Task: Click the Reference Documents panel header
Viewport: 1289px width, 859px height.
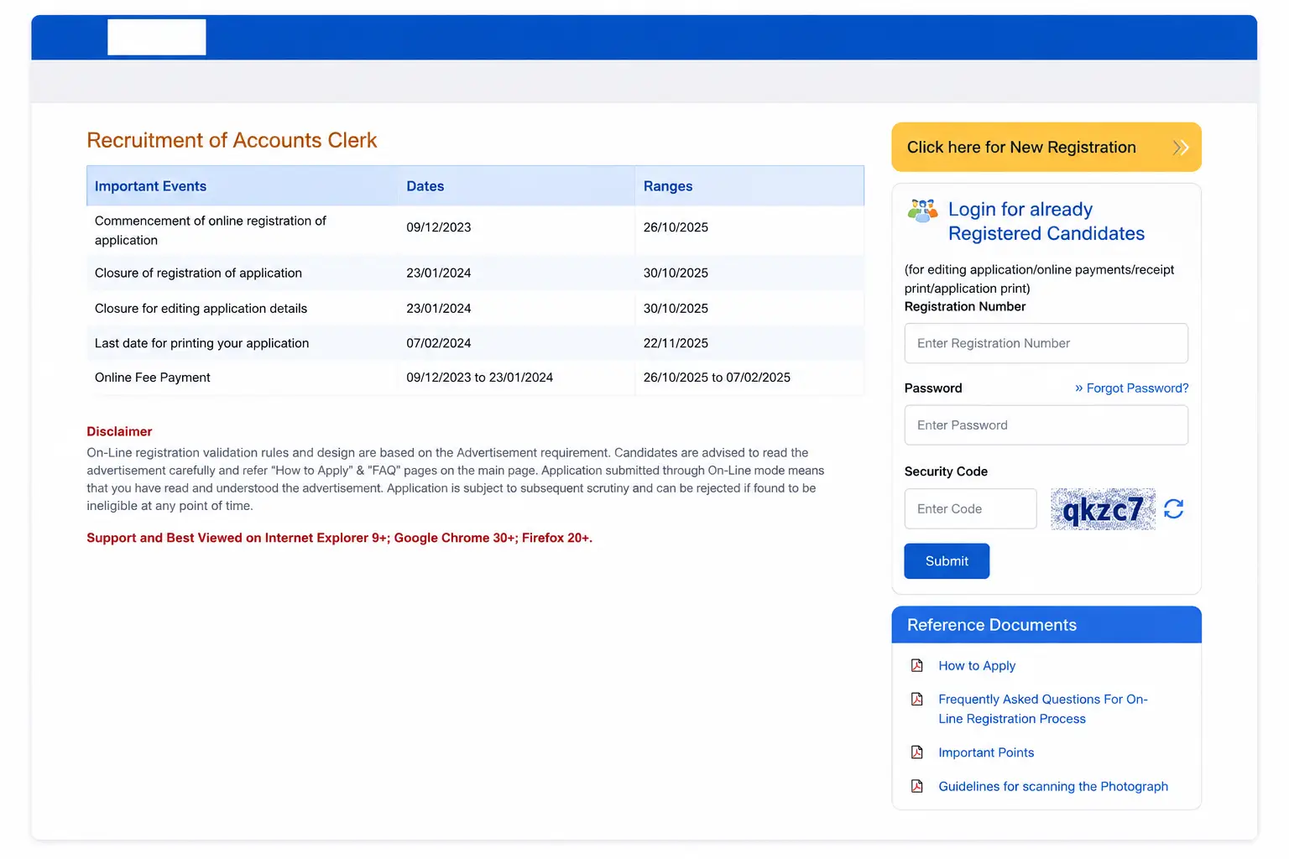Action: (x=1046, y=625)
